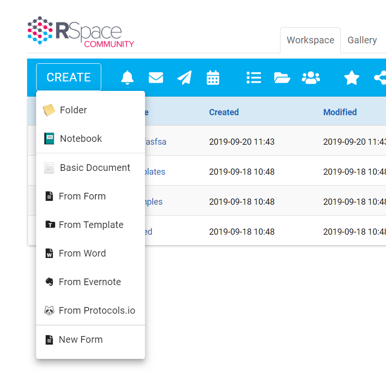Click the Basic Document page icon
Viewport: 386px width, 377px height.
49,168
